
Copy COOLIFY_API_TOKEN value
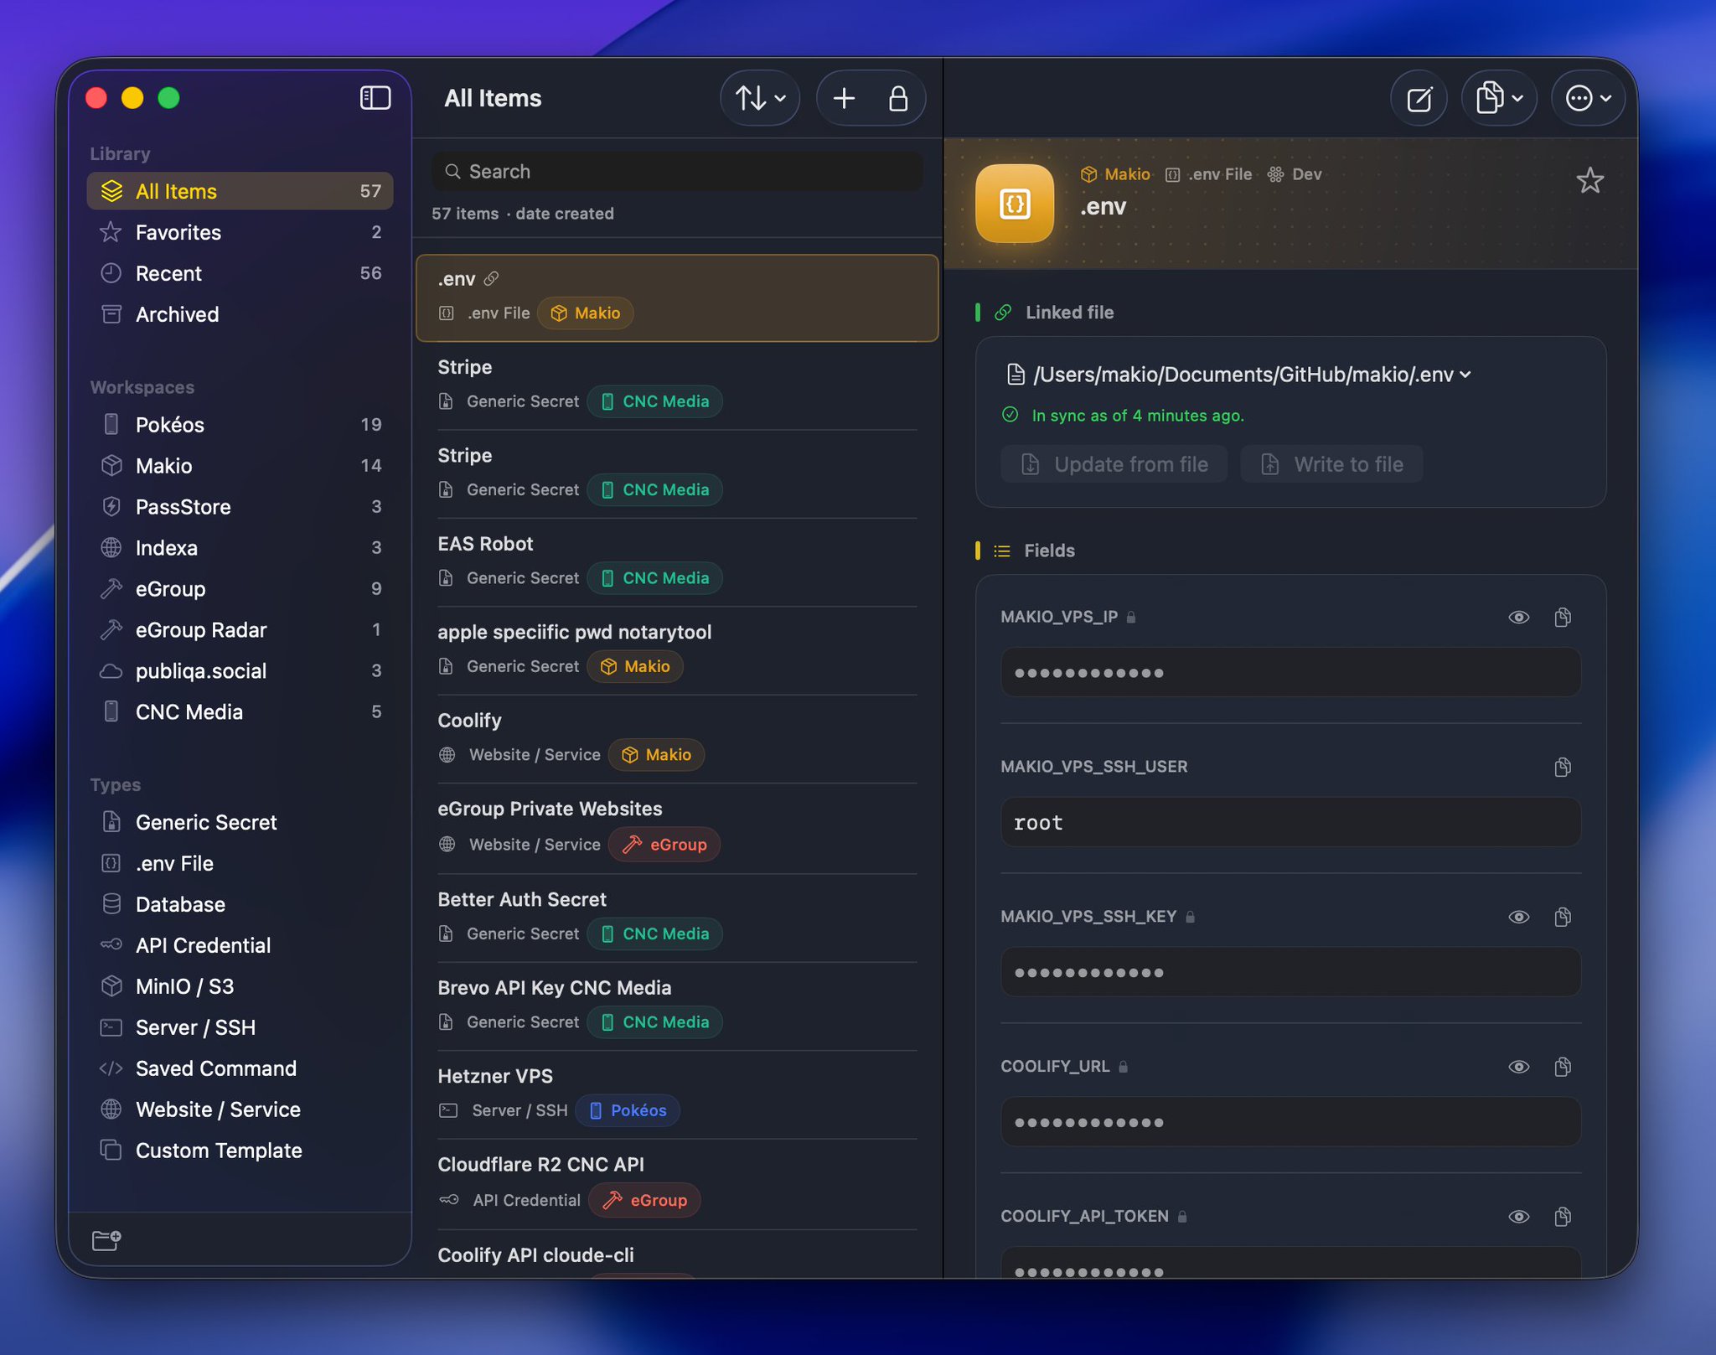pos(1563,1217)
